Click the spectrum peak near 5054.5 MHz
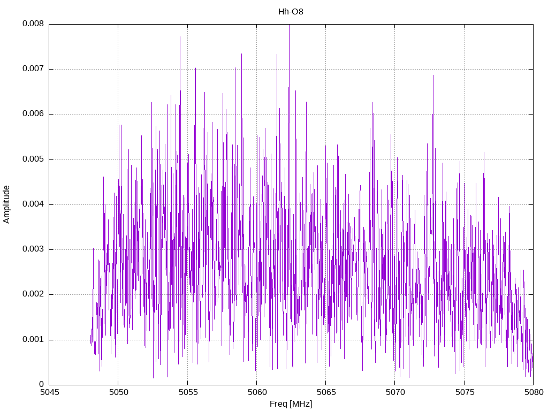The image size is (548, 411). (x=180, y=37)
